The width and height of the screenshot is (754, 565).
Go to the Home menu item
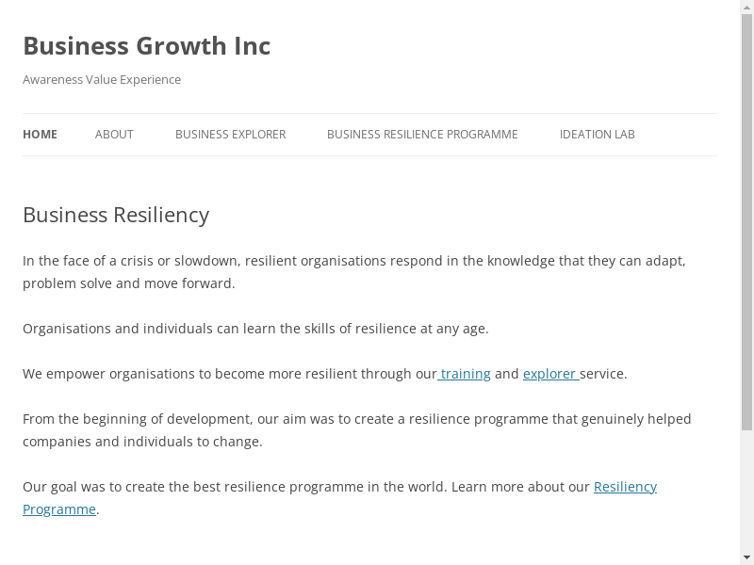(40, 135)
